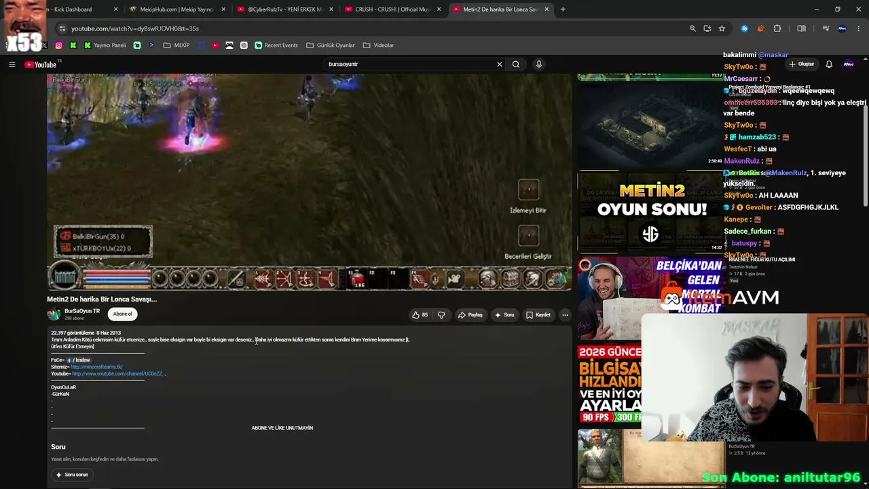
Task: Go to the YouTube home logo
Action: [x=41, y=65]
